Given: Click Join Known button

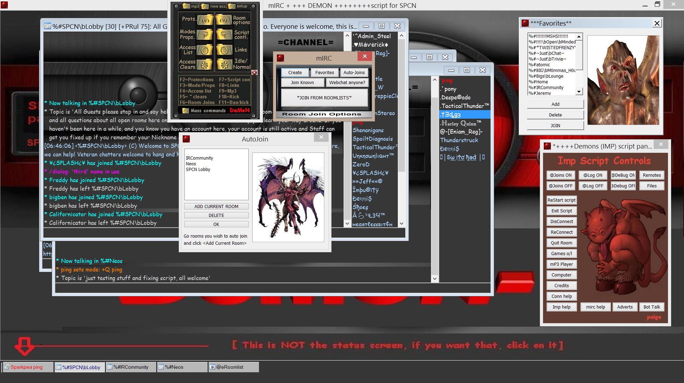Looking at the screenshot, I should 302,82.
